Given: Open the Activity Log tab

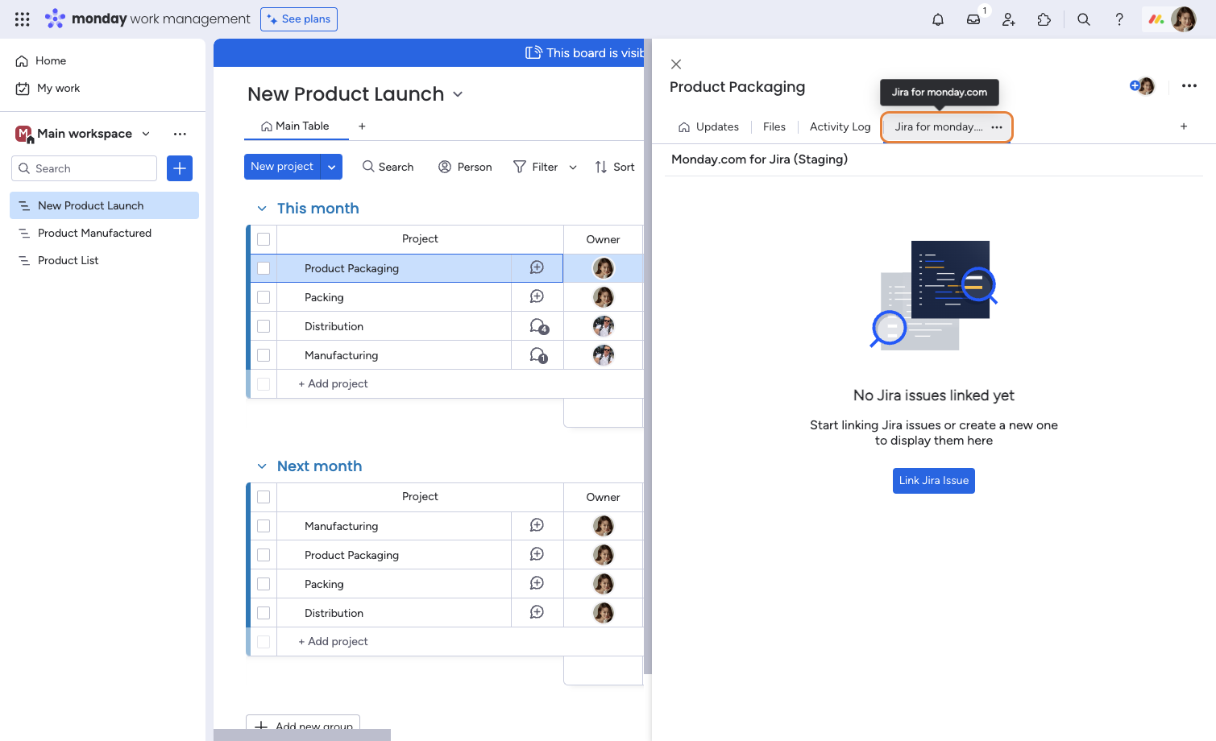Looking at the screenshot, I should [840, 127].
